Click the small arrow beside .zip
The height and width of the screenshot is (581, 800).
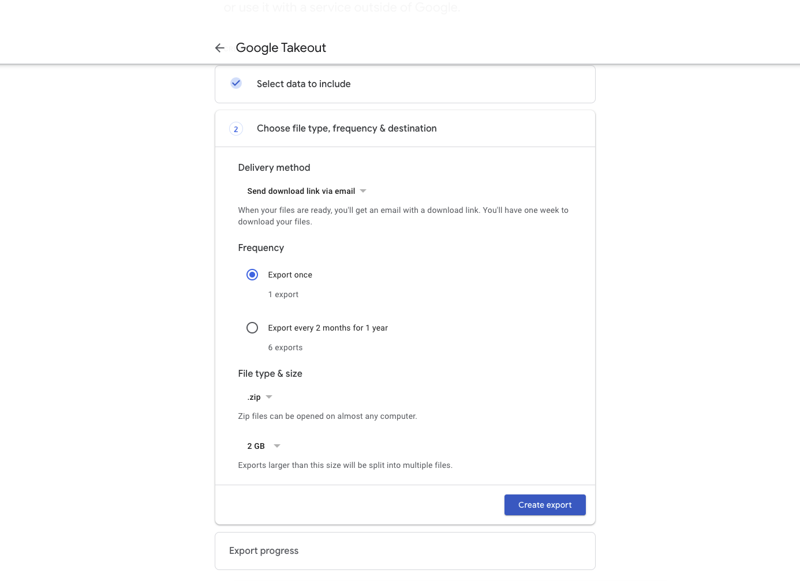[x=269, y=397]
